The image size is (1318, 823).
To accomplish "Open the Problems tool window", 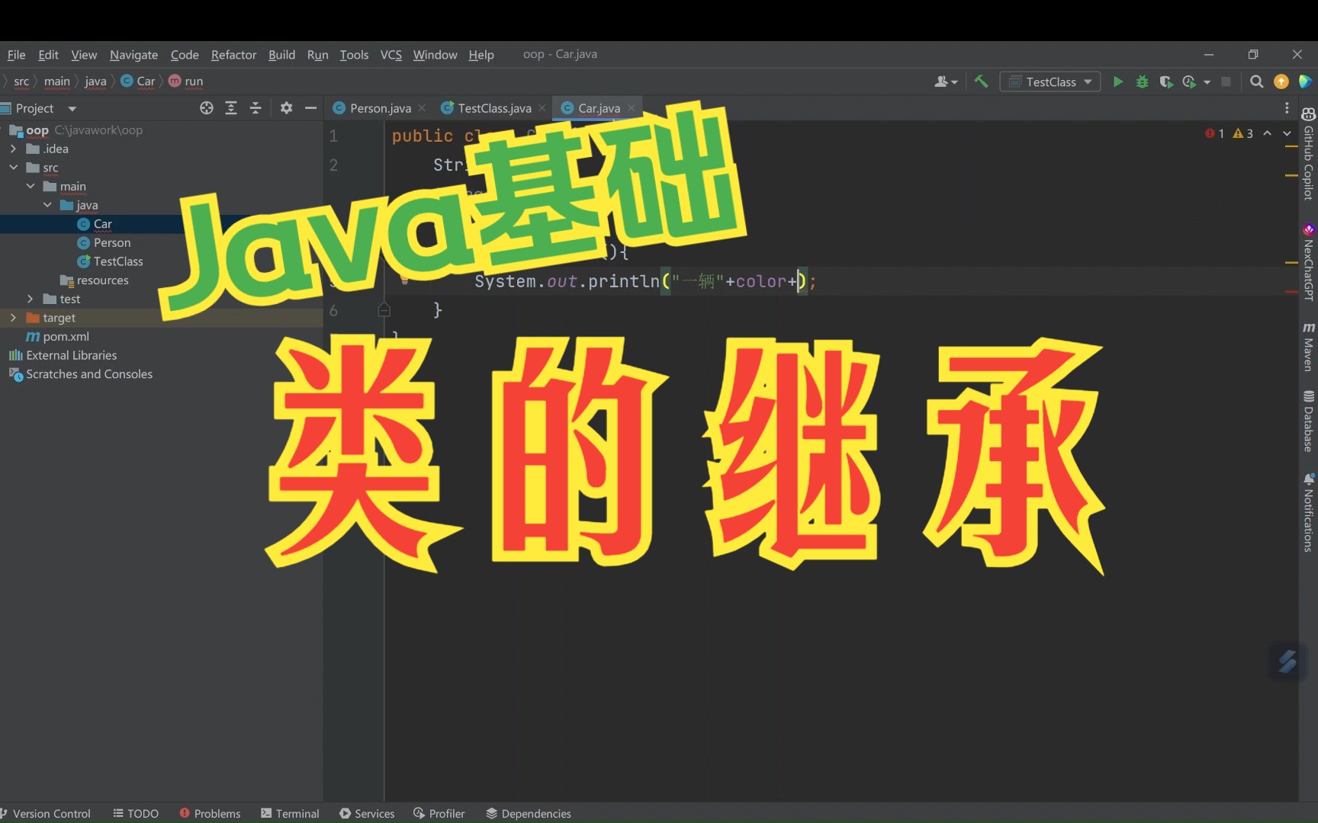I will click(210, 813).
